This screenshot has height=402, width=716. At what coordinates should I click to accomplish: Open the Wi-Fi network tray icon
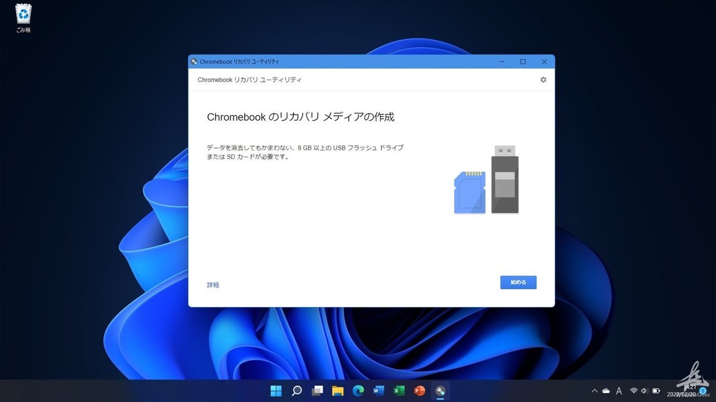(634, 391)
